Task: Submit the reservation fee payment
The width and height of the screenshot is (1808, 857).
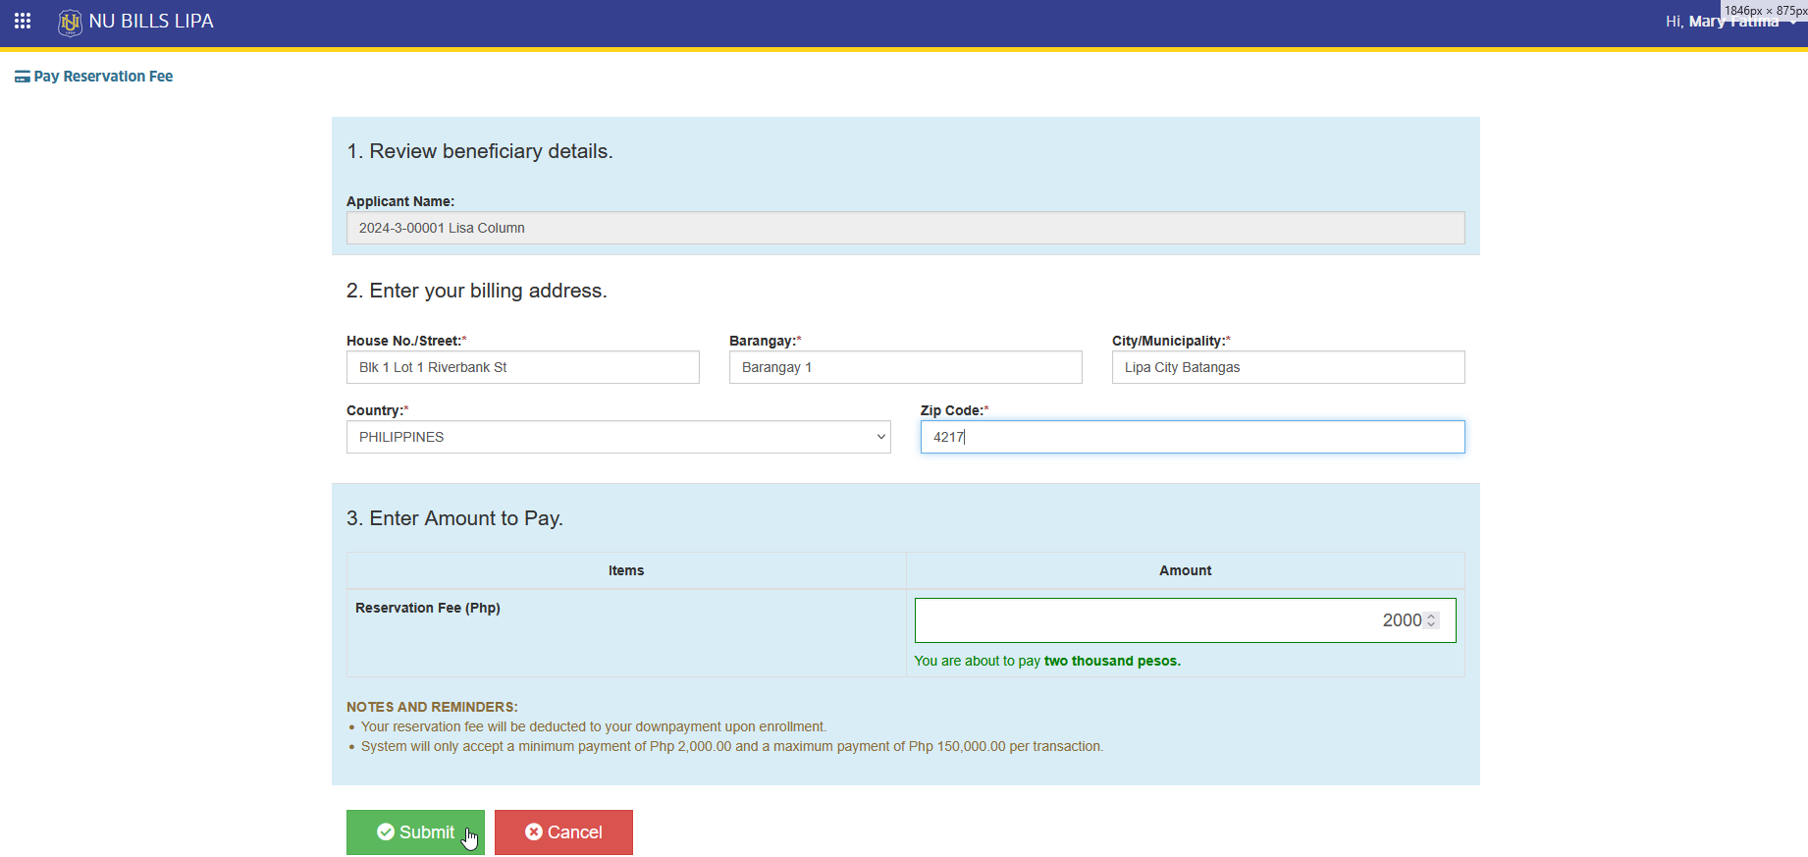Action: pyautogui.click(x=415, y=832)
